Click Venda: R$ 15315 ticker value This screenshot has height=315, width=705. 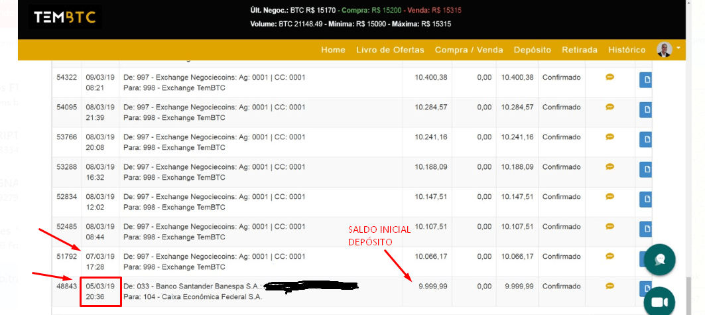tap(434, 10)
